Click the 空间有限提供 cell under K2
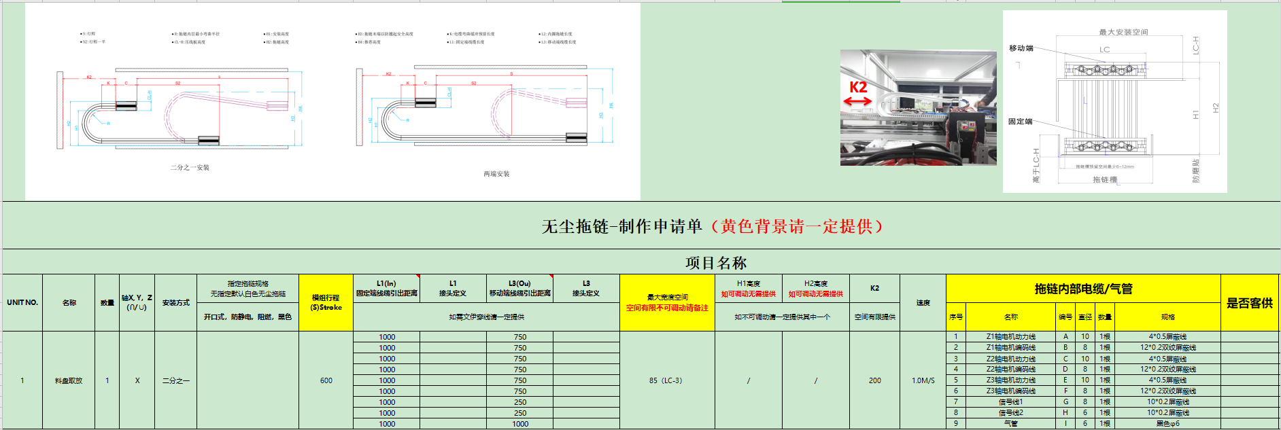The height and width of the screenshot is (430, 1281). [874, 317]
